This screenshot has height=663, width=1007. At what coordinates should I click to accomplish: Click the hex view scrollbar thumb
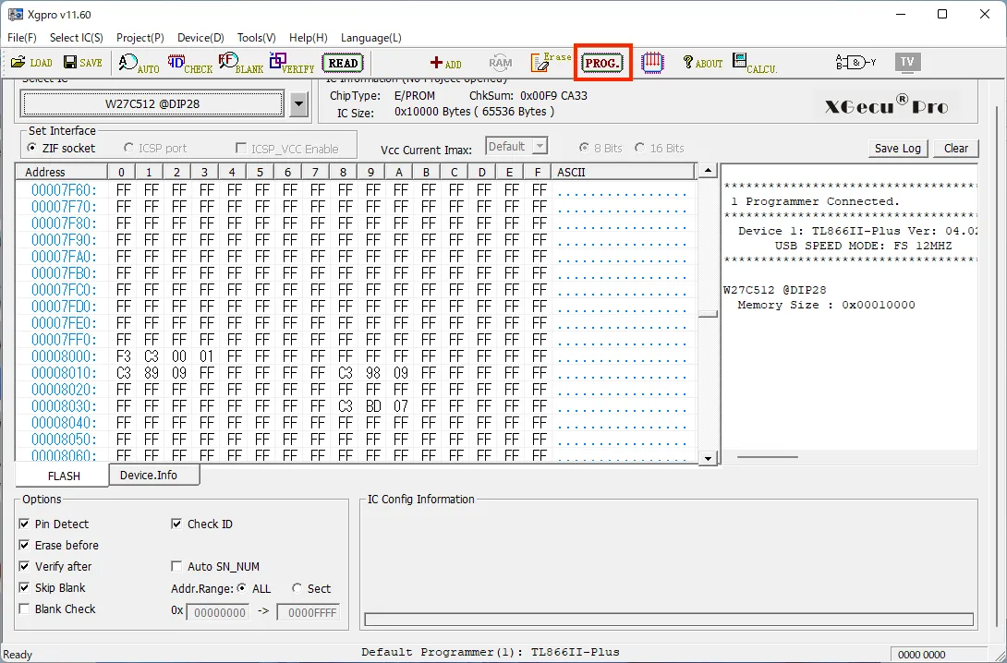click(x=708, y=315)
